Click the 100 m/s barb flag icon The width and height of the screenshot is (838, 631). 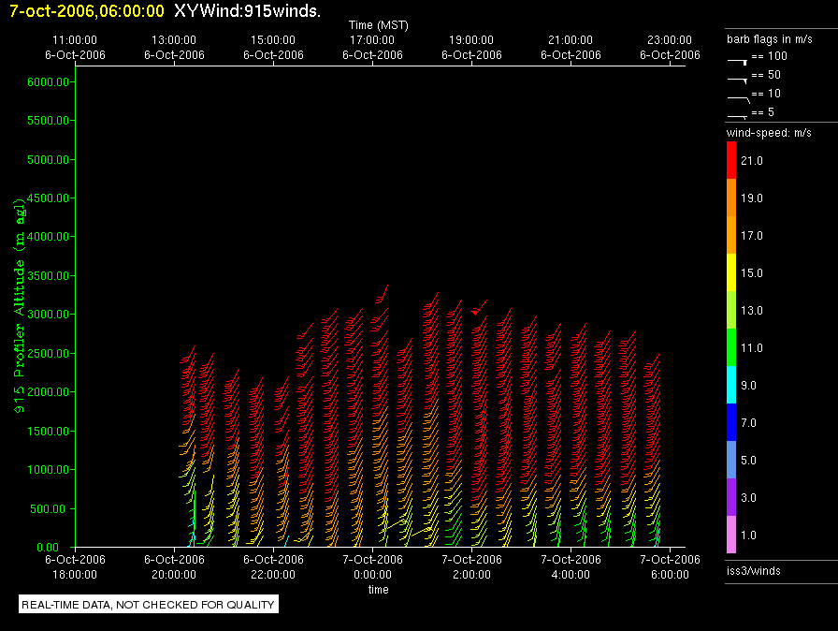[x=737, y=62]
